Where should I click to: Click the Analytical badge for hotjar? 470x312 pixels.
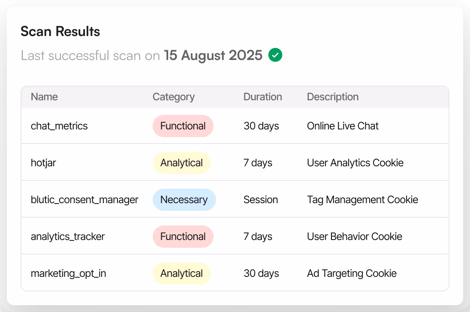point(181,163)
